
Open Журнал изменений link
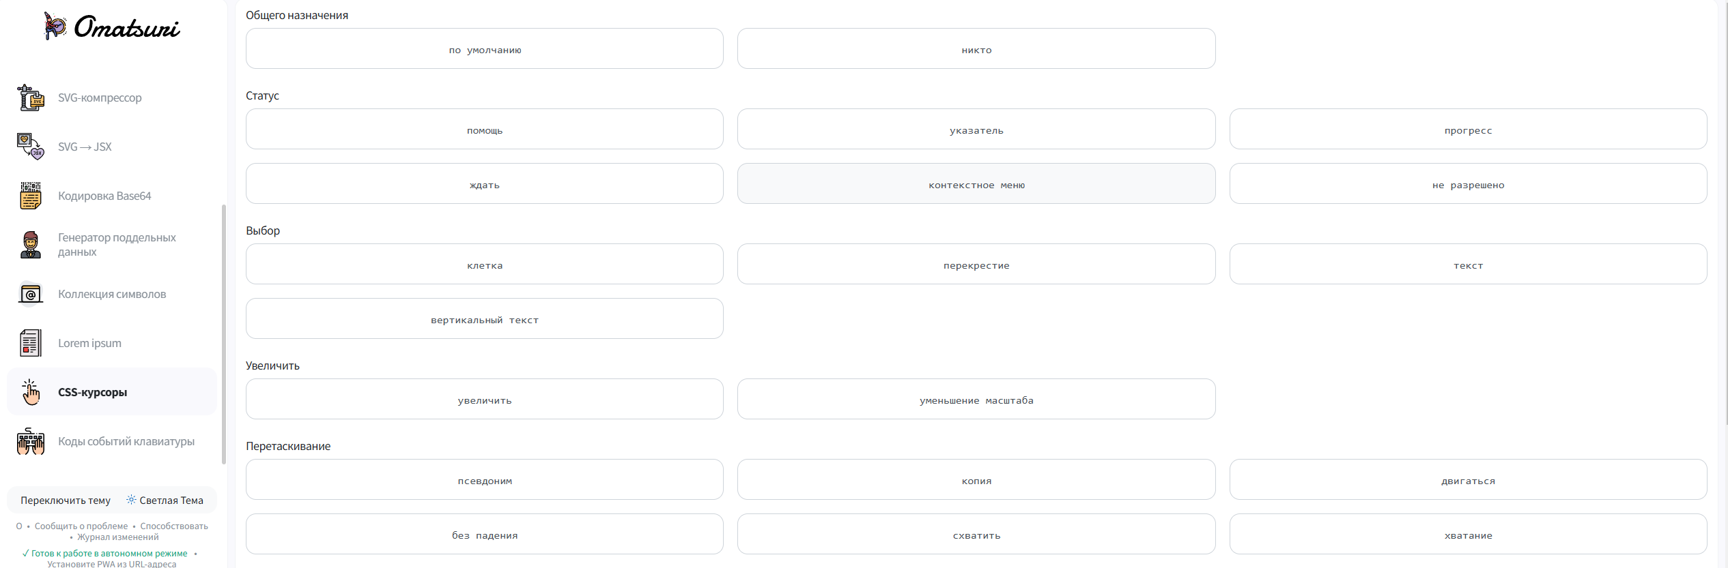coord(117,537)
